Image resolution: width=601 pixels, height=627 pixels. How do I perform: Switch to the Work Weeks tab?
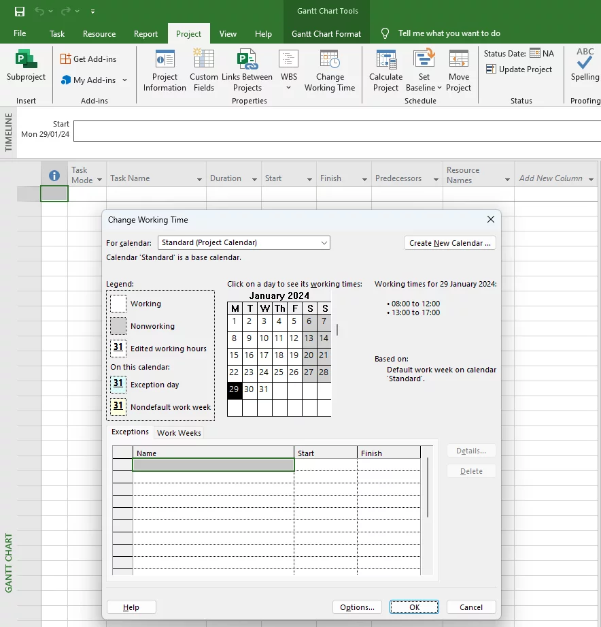[x=180, y=432]
